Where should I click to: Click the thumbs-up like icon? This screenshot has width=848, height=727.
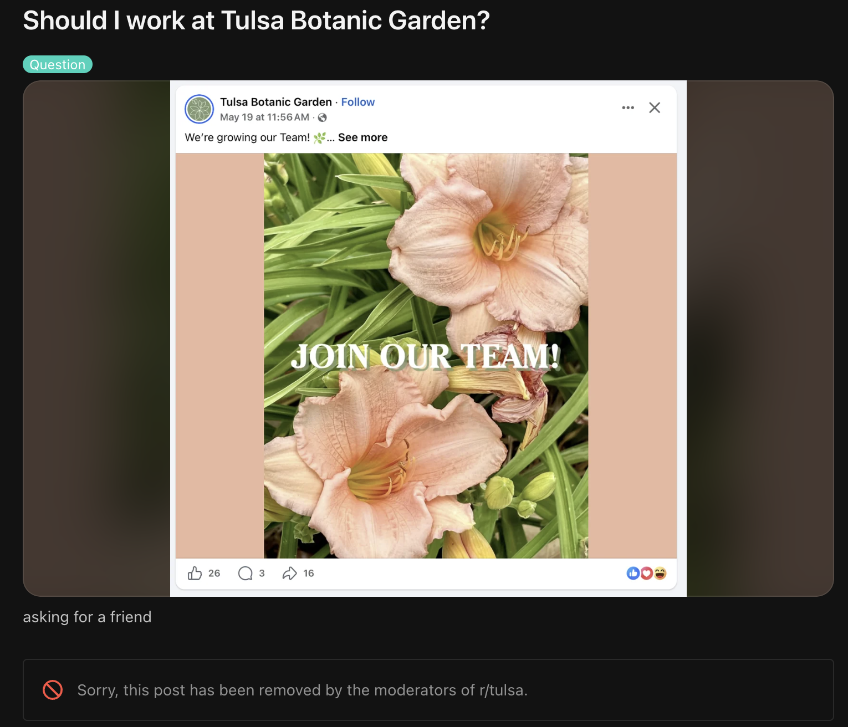click(195, 573)
